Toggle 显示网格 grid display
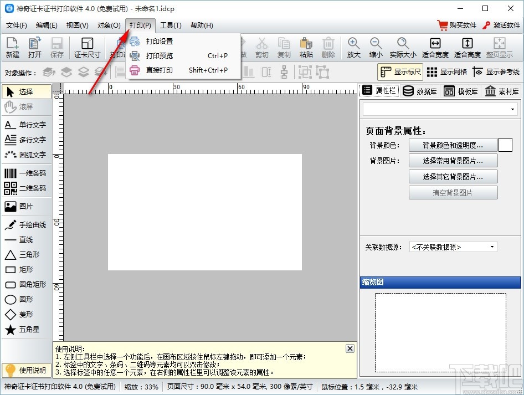This screenshot has height=395, width=524. (446, 72)
